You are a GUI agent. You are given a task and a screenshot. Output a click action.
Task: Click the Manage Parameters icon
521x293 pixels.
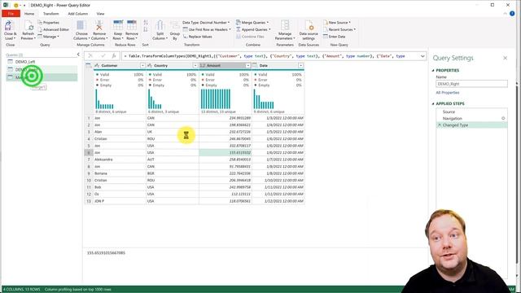285,25
